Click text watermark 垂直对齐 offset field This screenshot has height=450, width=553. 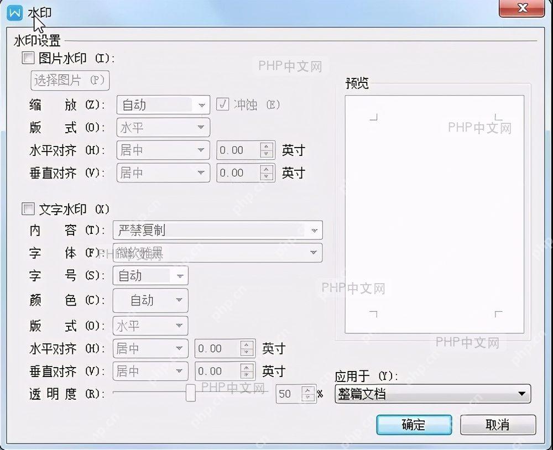point(217,371)
